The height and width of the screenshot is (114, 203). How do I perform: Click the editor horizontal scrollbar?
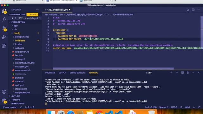point(114,68)
